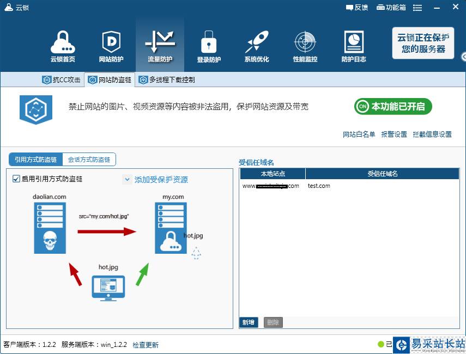Toggle the 本功能已开启 ON switch
Screen dimensions: 466x354
pyautogui.click(x=393, y=106)
